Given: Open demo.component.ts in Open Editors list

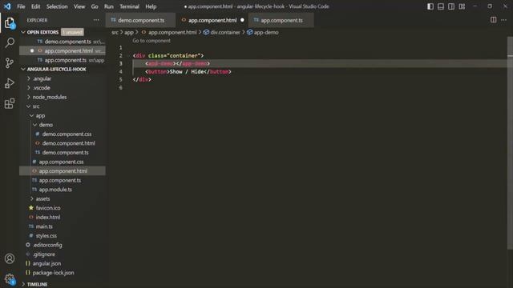Looking at the screenshot, I should point(63,42).
